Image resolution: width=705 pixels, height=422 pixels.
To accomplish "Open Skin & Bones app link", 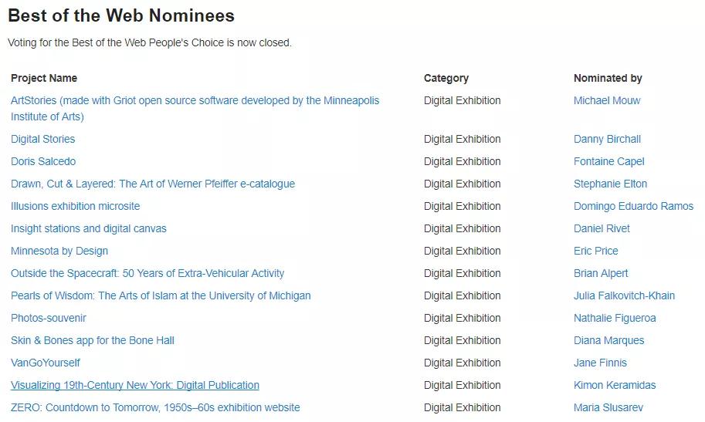I will (93, 341).
